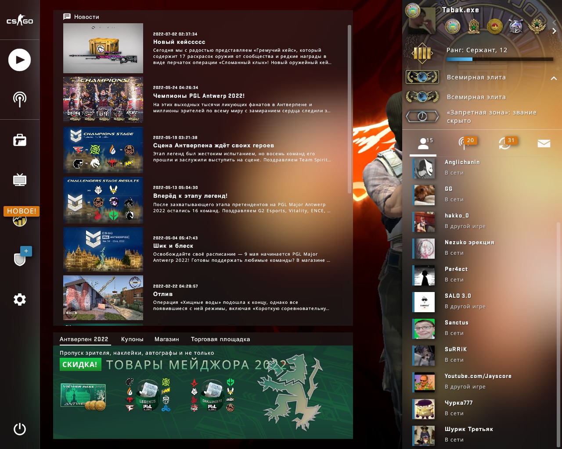
Task: Open the recent teammates tab with 31 badge
Action: (x=505, y=143)
